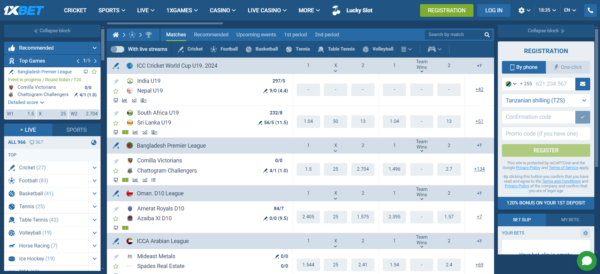600x274 pixels.
Task: Open bet slip settings gear
Action: pos(585,233)
